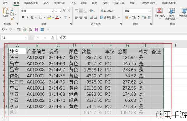Open font name dropdown
Viewport: 187px width, 121px height.
tap(52, 11)
